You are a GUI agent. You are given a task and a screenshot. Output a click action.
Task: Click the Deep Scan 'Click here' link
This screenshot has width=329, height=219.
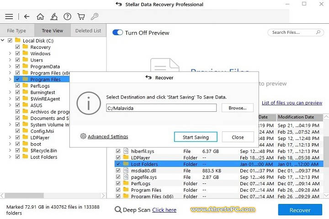point(164,210)
